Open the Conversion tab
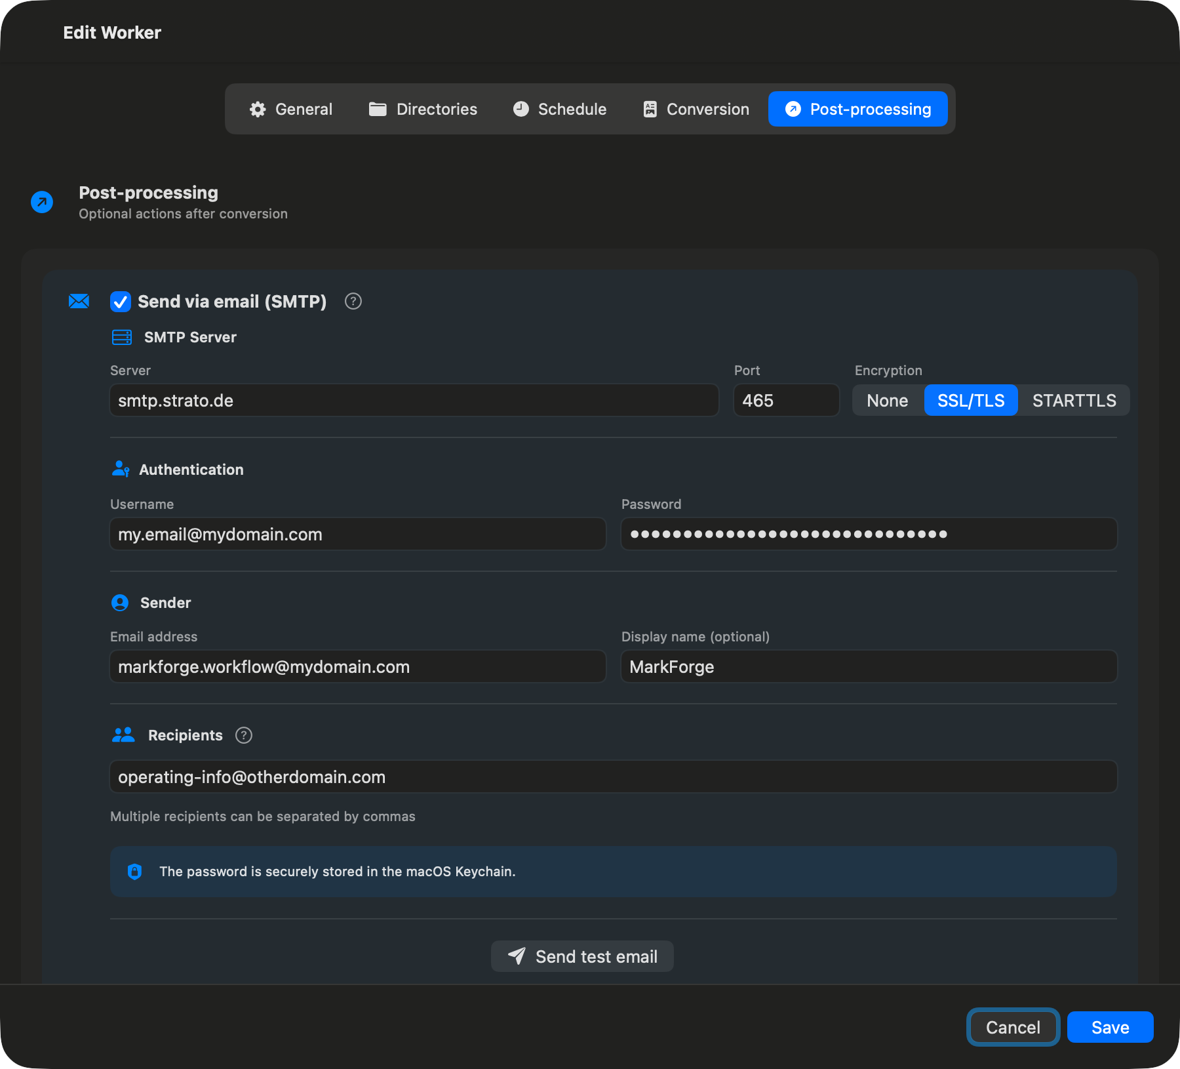This screenshot has height=1069, width=1180. [696, 109]
